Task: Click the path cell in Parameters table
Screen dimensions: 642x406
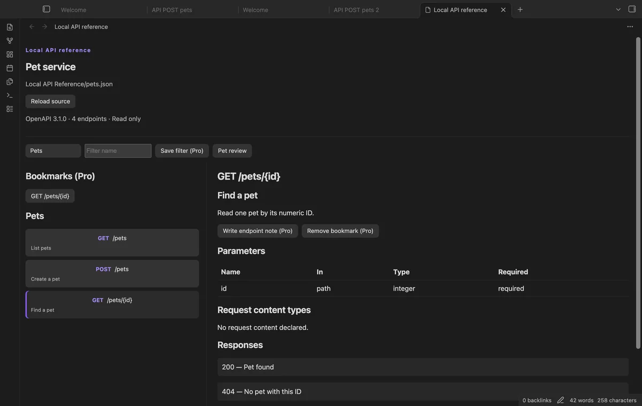Action: (324, 288)
